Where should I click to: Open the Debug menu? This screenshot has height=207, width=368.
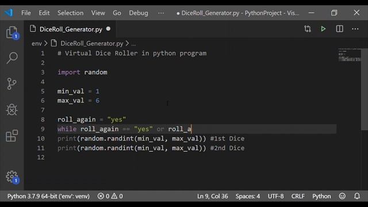(x=139, y=13)
